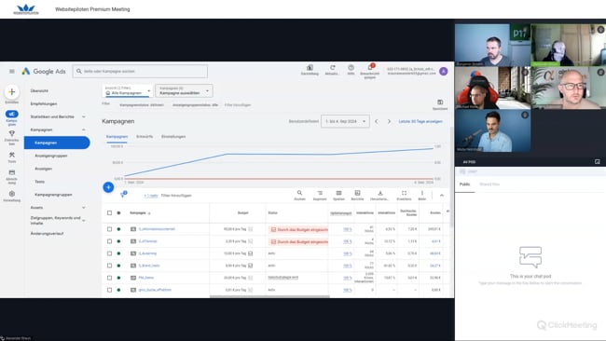Open the Alle Kampagnen view dropdown
Viewport: 606px width, 341px height.
coord(127,90)
